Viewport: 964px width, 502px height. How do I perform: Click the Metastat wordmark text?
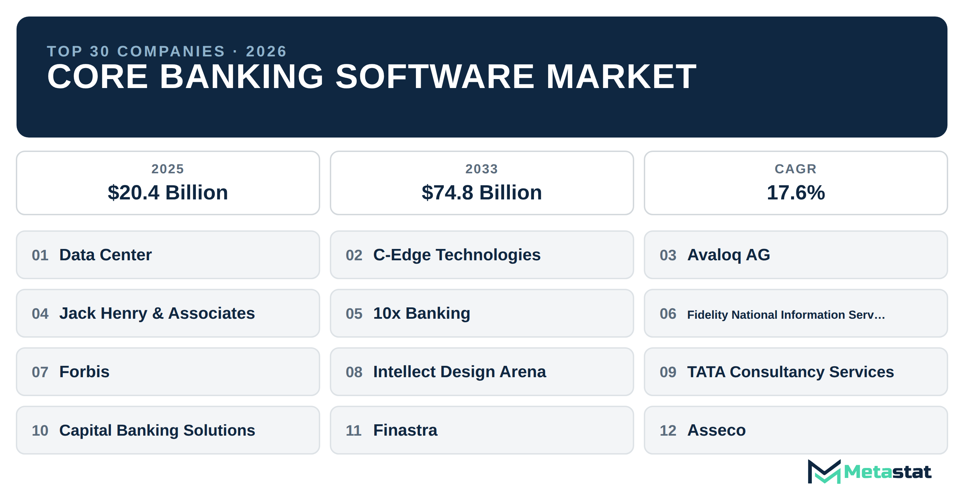(x=887, y=472)
